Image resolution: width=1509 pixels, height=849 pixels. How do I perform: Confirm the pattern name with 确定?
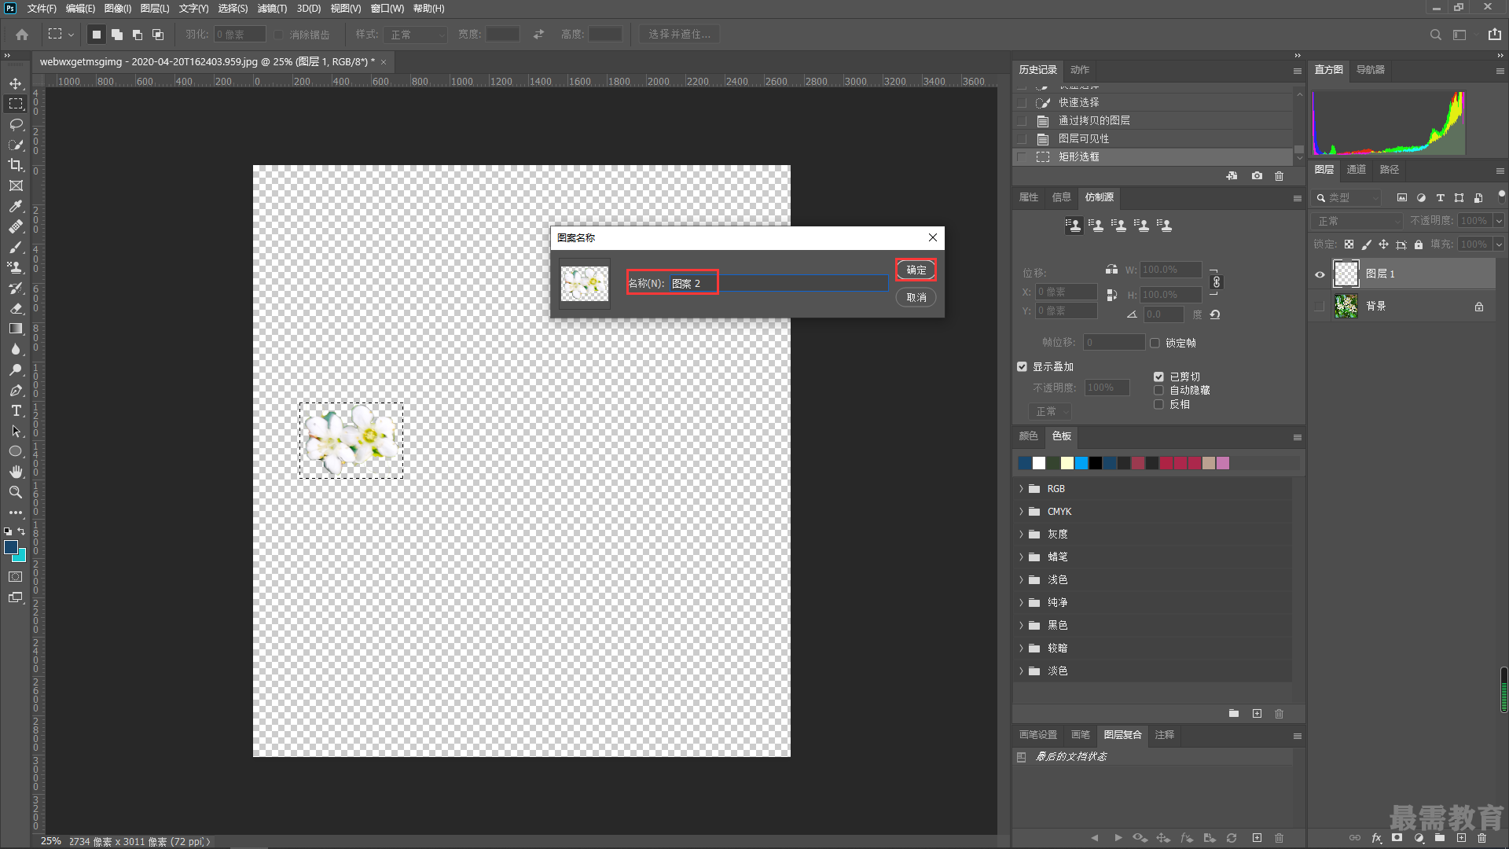(916, 270)
